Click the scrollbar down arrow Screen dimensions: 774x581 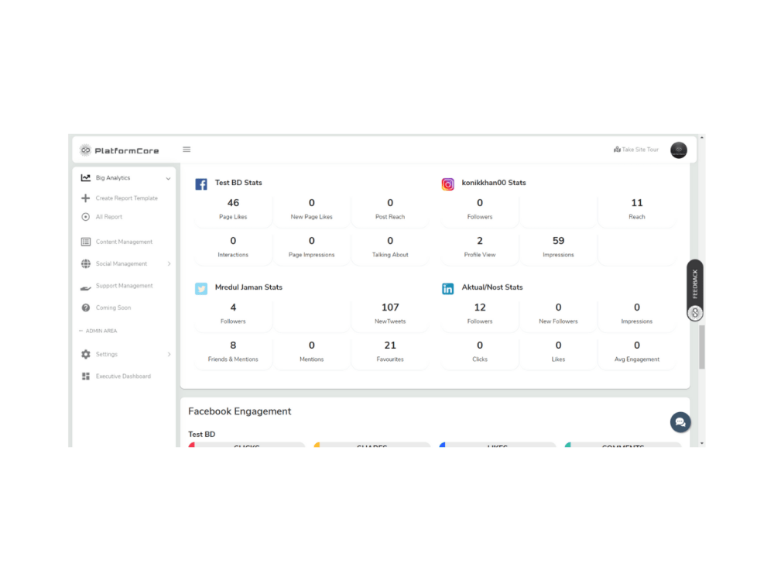(x=701, y=444)
